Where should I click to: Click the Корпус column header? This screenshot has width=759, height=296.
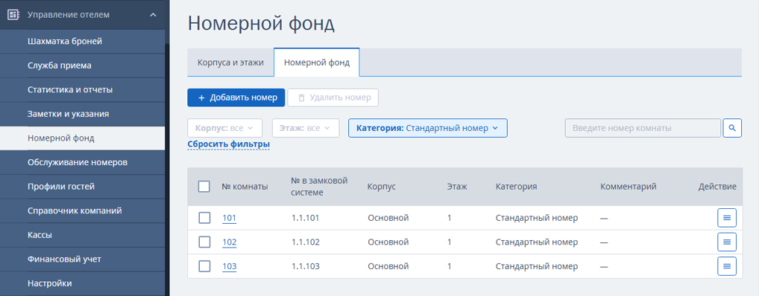[382, 187]
